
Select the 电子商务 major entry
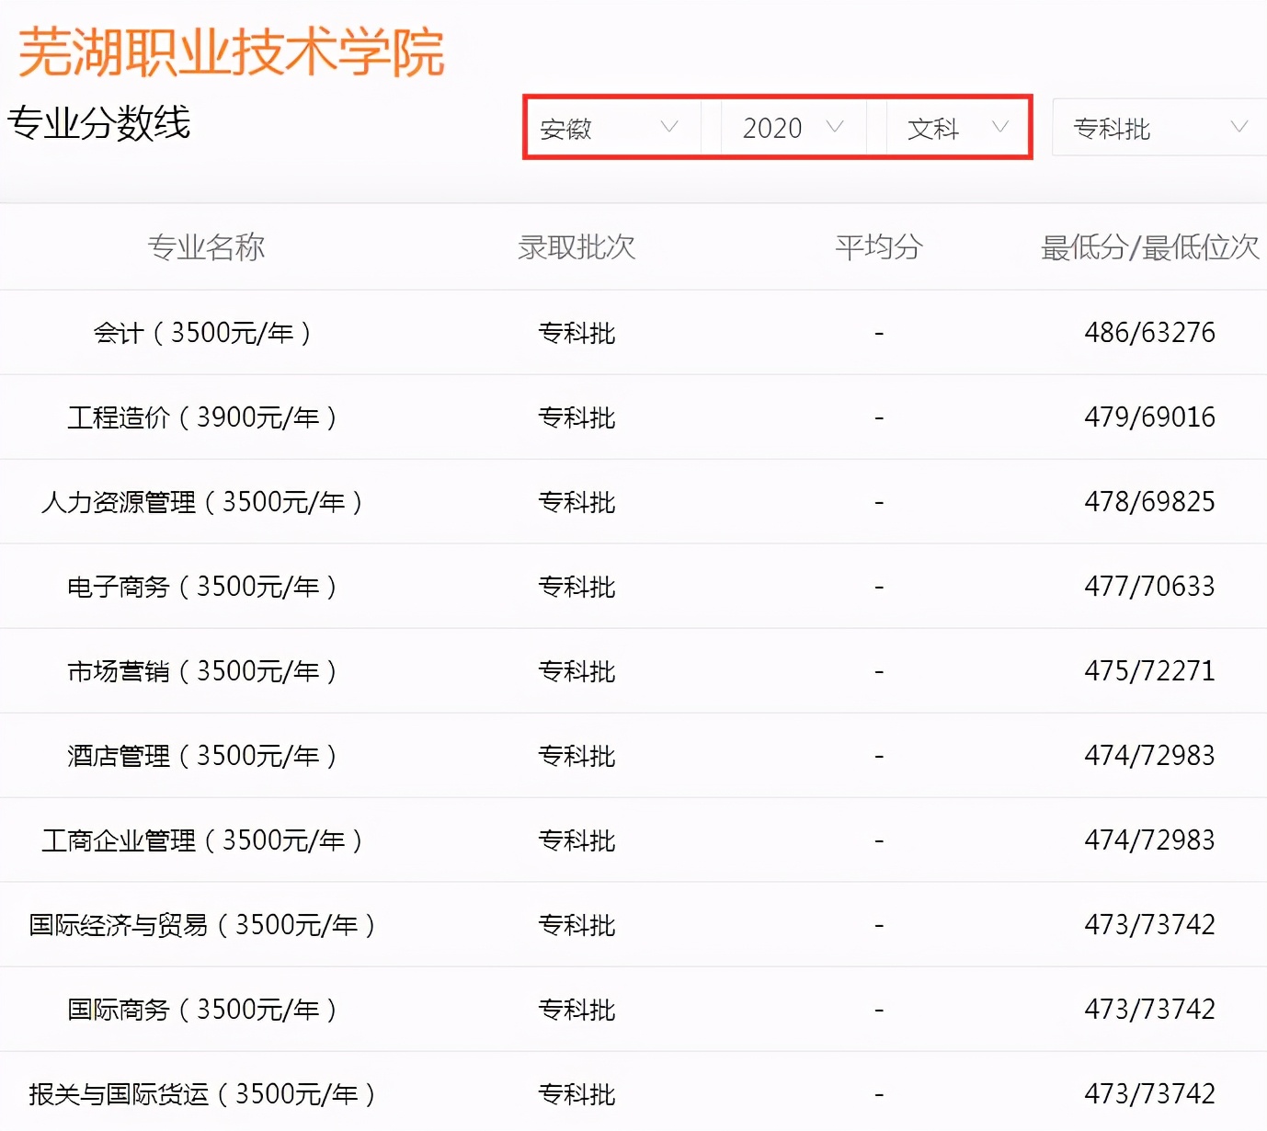click(x=202, y=586)
